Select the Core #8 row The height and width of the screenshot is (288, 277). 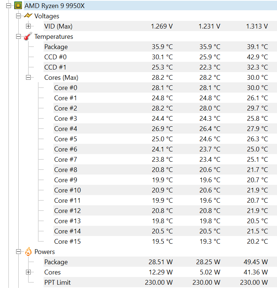pyautogui.click(x=165, y=170)
